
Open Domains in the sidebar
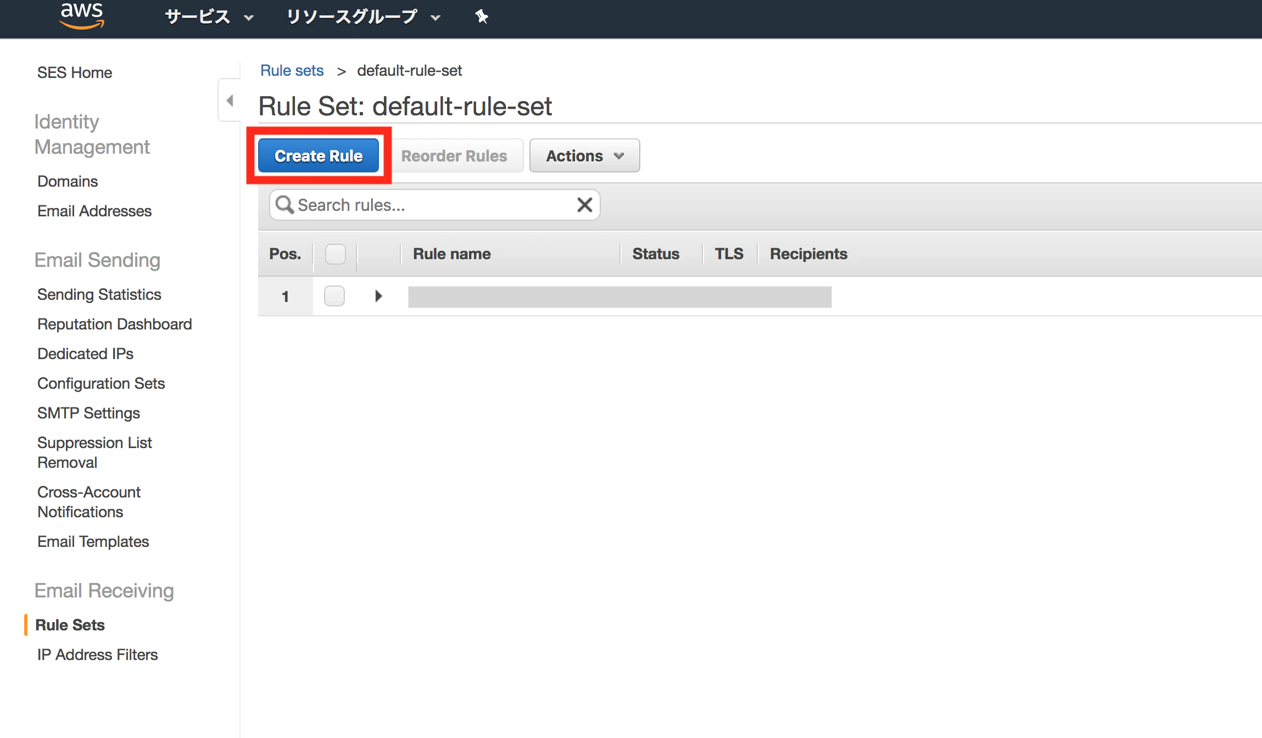68,181
